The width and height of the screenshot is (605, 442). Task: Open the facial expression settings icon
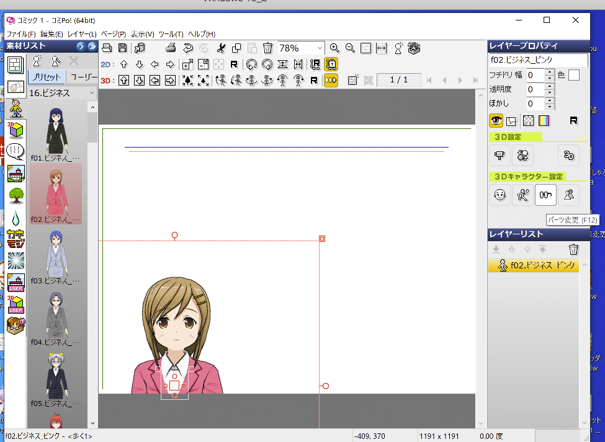coord(499,195)
